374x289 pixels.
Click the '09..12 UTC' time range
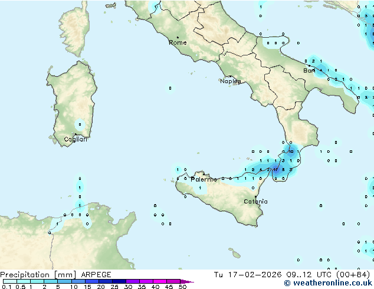click(309, 275)
